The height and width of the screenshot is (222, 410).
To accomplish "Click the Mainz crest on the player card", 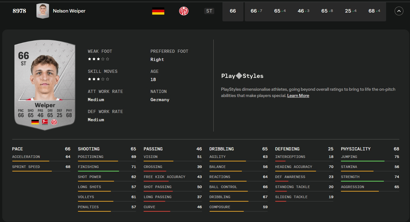I will click(x=54, y=122).
